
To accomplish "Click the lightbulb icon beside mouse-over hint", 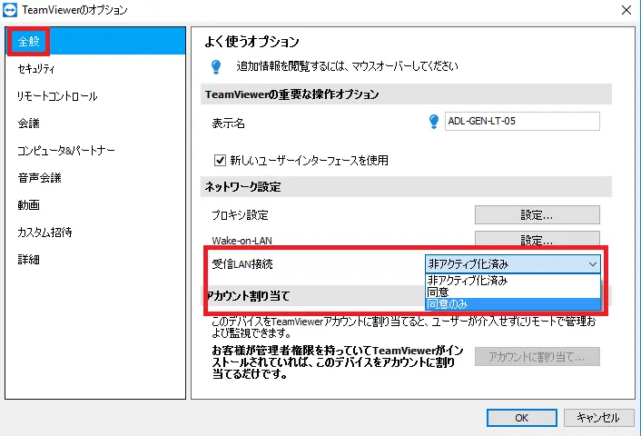I will coord(216,66).
